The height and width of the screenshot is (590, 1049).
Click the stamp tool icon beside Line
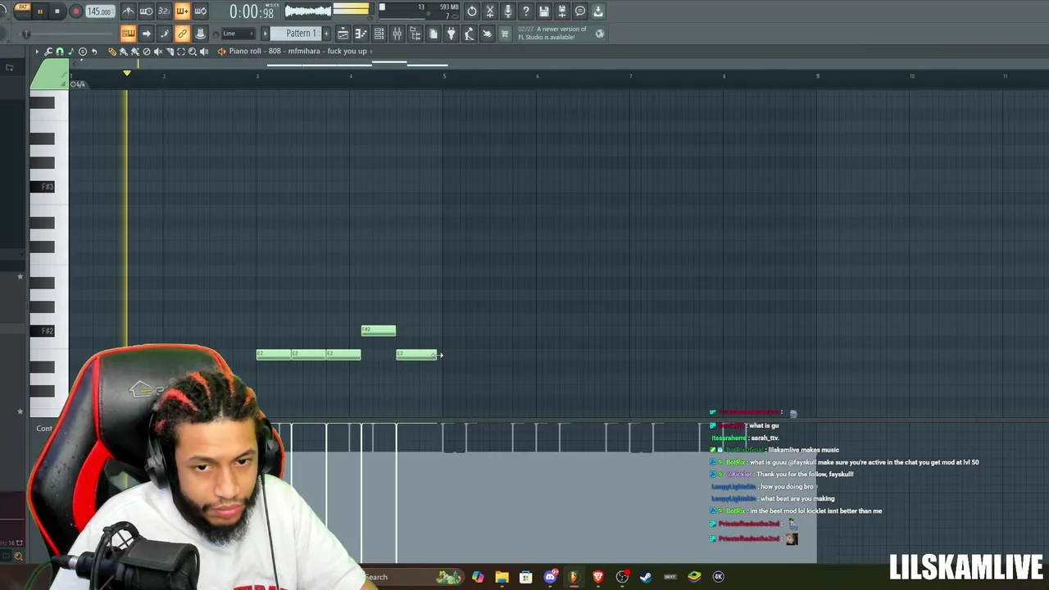(x=200, y=34)
